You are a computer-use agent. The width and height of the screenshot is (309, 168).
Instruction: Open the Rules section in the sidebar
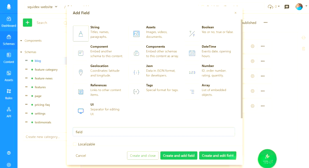pos(9,94)
